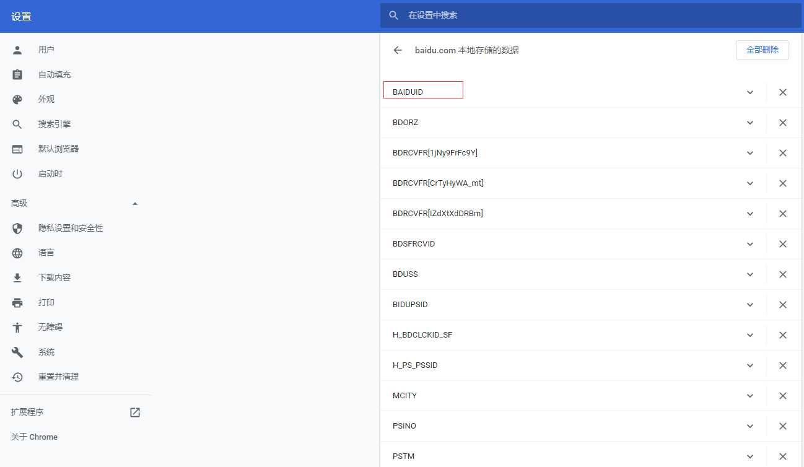Click the reset and cleanup clock icon

(17, 377)
